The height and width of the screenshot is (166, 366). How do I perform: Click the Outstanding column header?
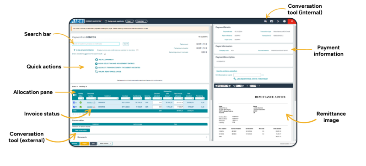[137, 96]
